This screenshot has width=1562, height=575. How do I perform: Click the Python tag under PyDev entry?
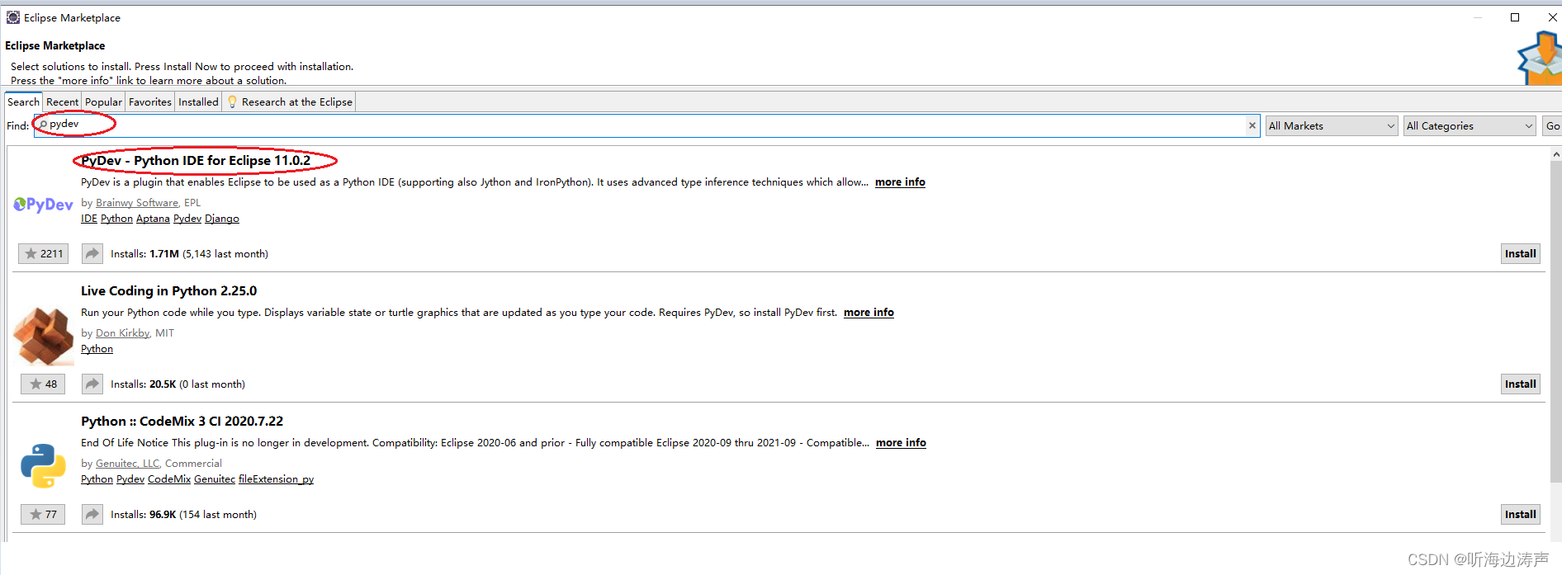coord(116,219)
